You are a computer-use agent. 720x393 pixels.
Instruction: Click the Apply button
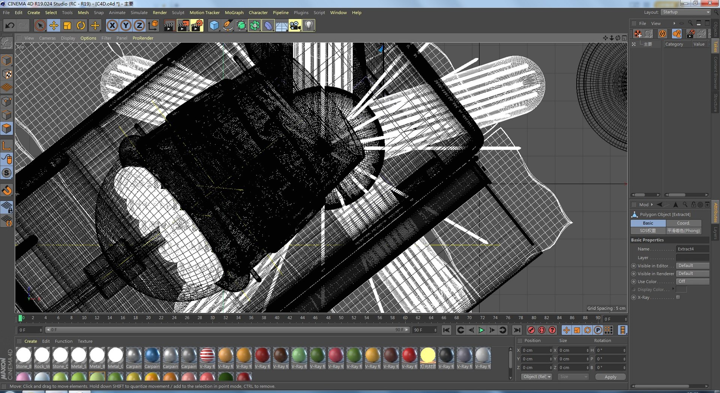click(610, 377)
